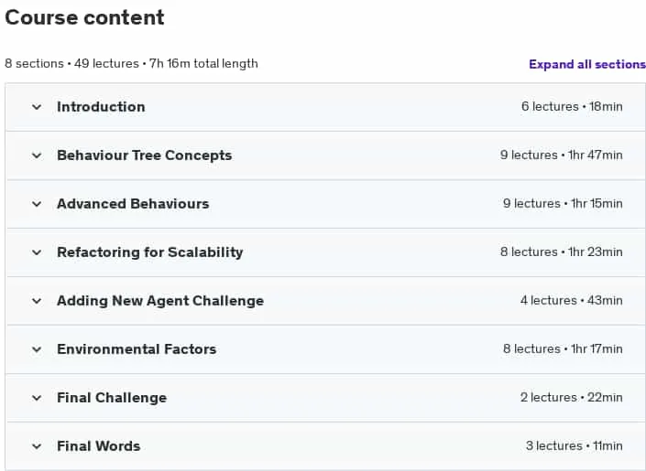Screen dimensions: 646x471
Task: Expand the Introduction section chevron
Action: point(37,107)
